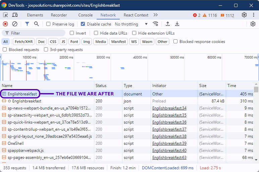Open Network panel settings gear
Image resolution: width=259 pixels, height=172 pixels.
253,24
